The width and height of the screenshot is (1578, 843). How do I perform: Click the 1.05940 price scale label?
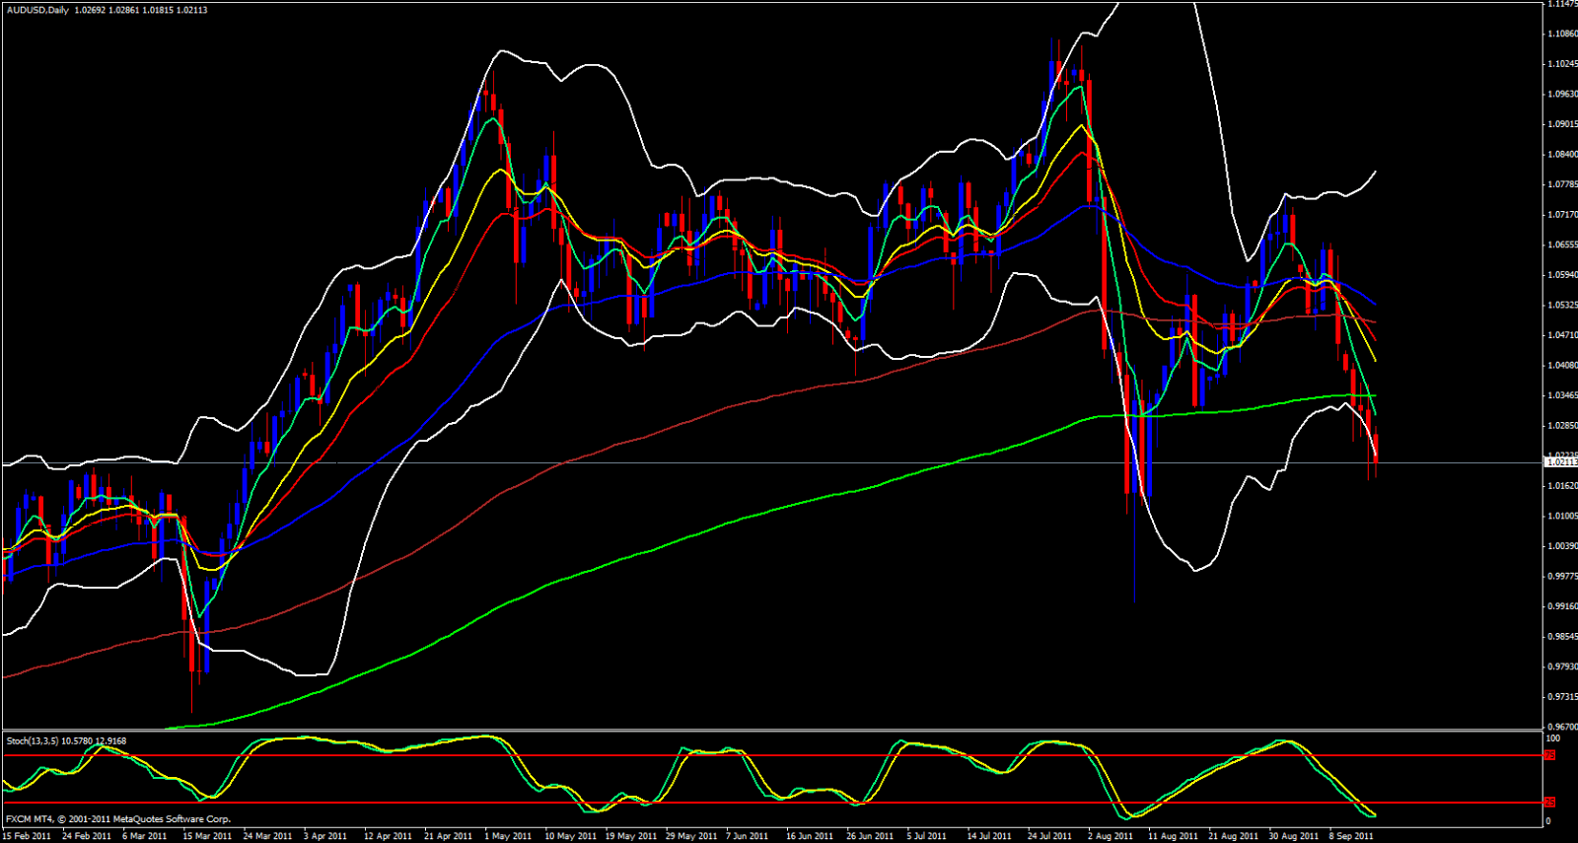tap(1562, 275)
